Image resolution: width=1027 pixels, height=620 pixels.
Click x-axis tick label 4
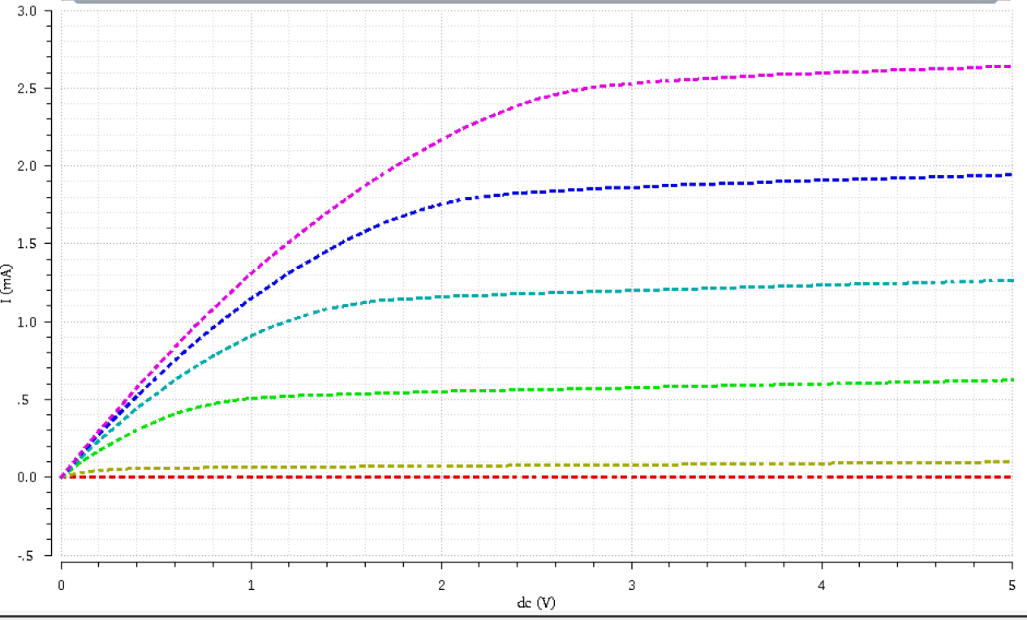coord(822,585)
